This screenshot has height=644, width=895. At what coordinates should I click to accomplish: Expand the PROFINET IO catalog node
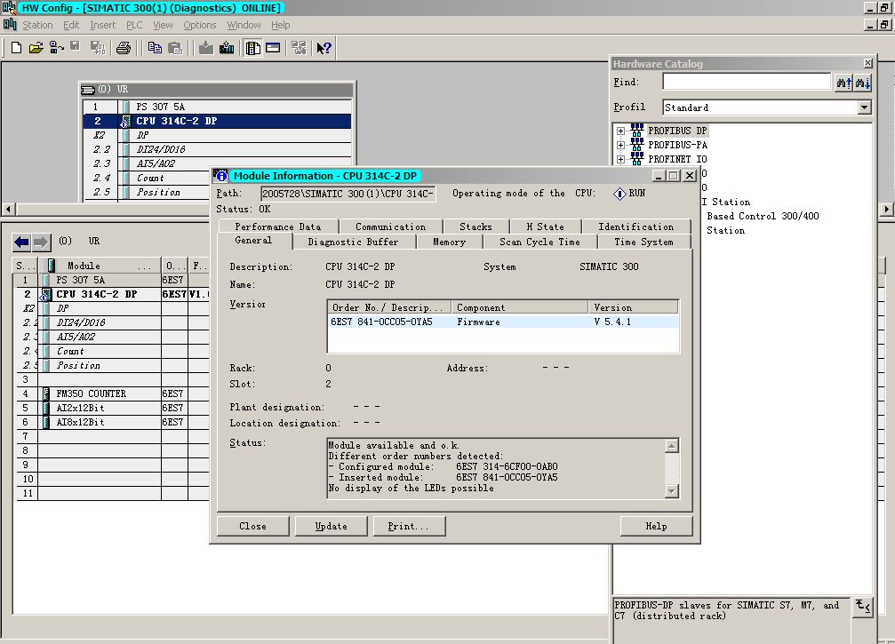620,159
